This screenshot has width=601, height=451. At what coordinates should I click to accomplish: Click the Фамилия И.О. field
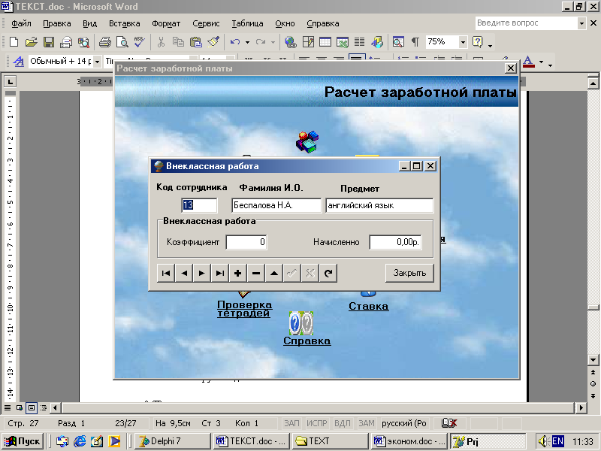[x=276, y=205]
